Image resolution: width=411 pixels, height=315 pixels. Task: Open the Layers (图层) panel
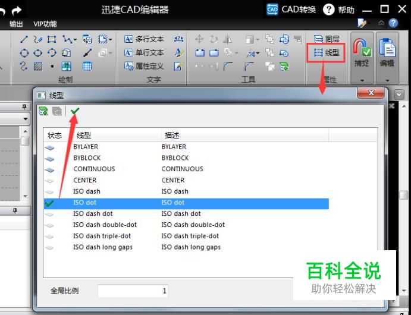click(327, 39)
